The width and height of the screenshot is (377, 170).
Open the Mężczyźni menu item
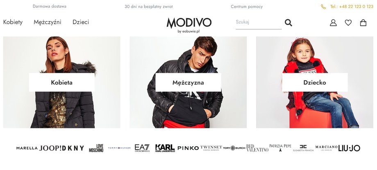coord(48,22)
